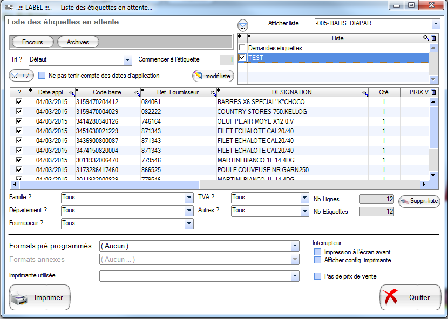448x319 pixels.
Task: Click the magnifier icon in Liste header
Action: pyautogui.click(x=426, y=38)
